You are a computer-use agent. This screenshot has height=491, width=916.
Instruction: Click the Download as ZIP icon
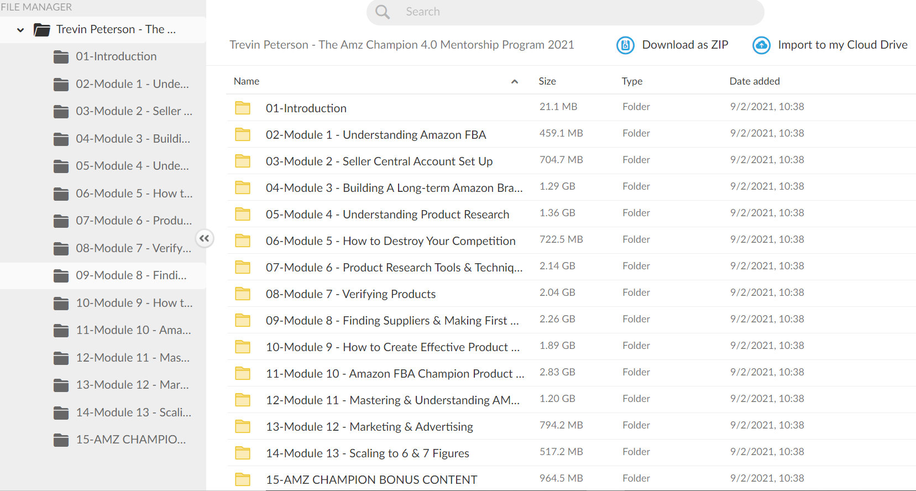pos(625,45)
